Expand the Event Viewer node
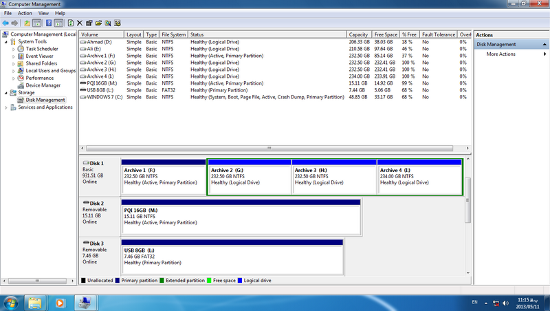 coord(14,56)
